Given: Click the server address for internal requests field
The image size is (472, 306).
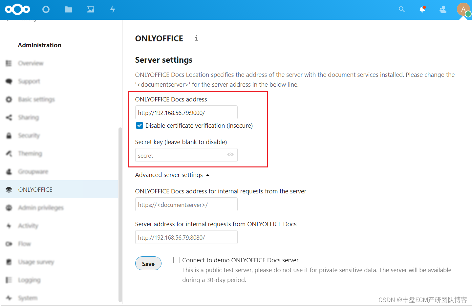Looking at the screenshot, I should click(186, 237).
